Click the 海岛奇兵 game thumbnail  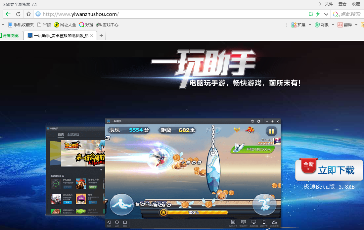click(x=81, y=184)
